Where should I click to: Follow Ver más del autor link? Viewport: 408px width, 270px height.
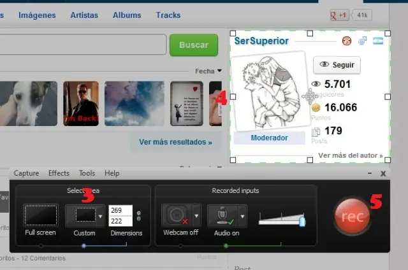coord(350,155)
